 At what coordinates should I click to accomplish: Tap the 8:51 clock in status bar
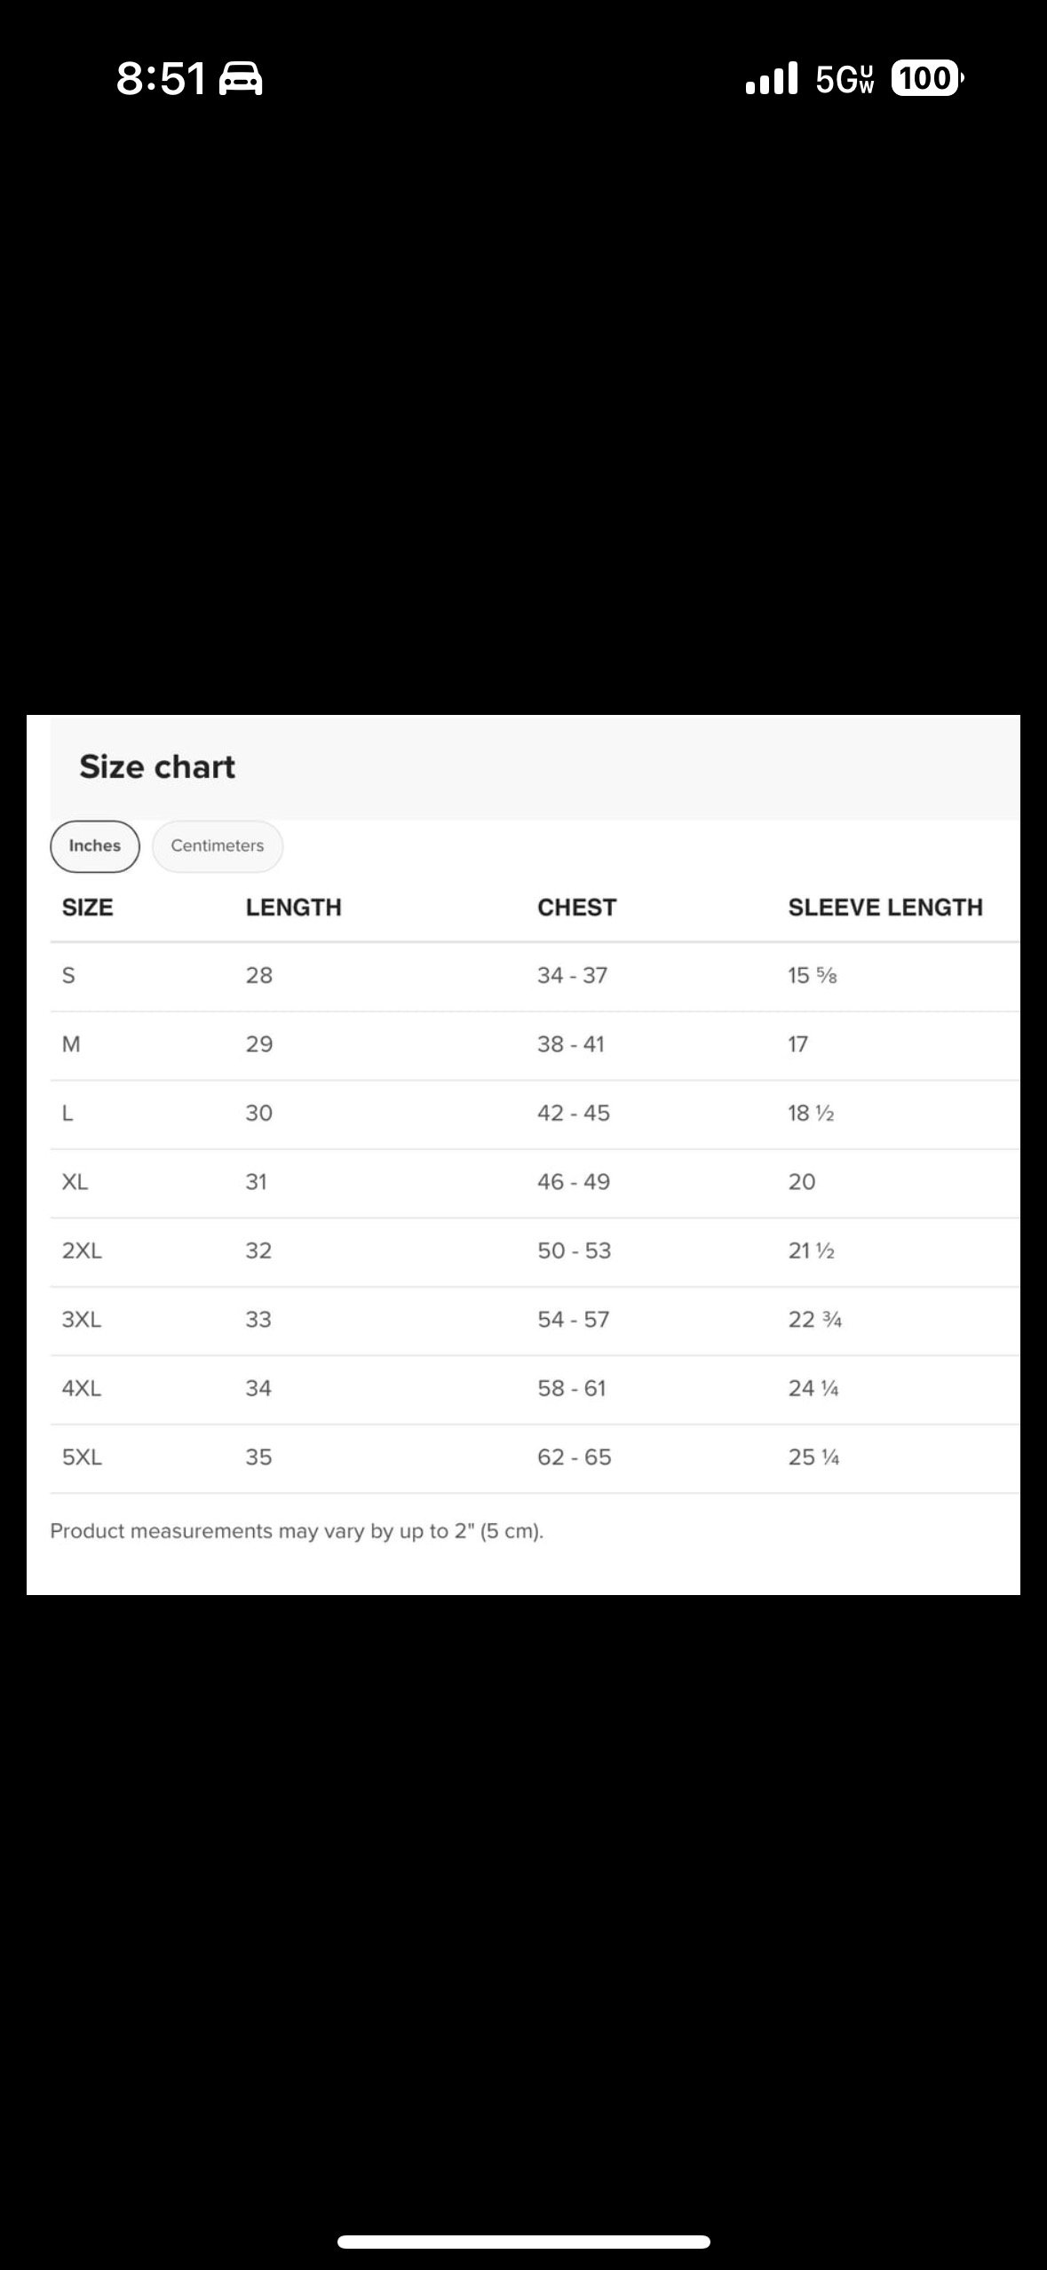click(161, 79)
